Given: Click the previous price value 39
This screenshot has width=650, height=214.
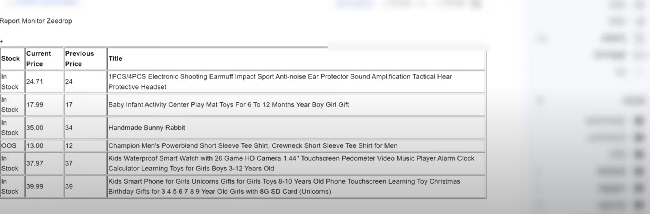Looking at the screenshot, I should click(x=69, y=186).
